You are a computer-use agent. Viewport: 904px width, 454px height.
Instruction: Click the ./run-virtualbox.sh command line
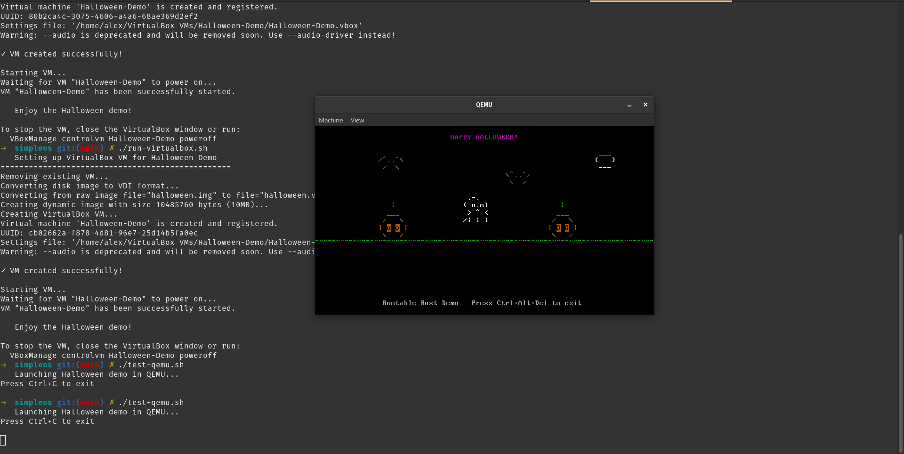162,148
